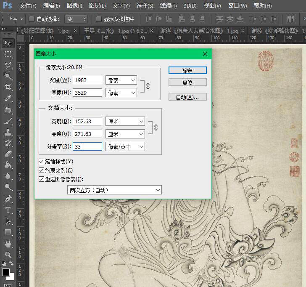Select the Move tool in the toolbox
Viewport: 306px width, 287px height.
pos(8,43)
